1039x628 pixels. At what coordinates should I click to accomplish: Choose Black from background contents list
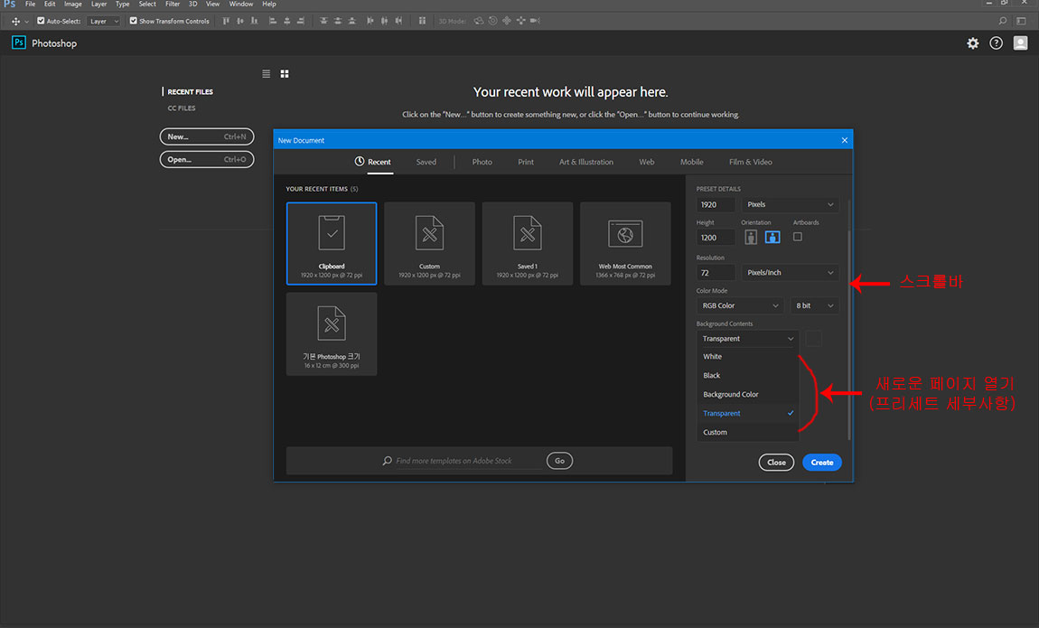747,376
